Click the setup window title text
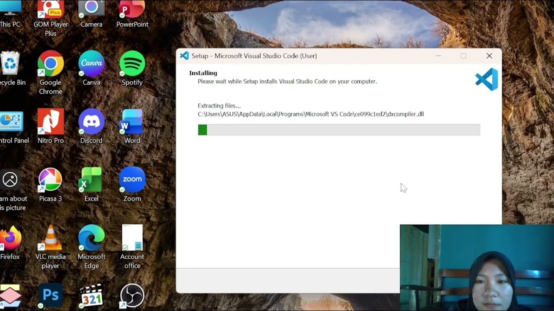Viewport: 554px width, 311px height. coord(254,56)
